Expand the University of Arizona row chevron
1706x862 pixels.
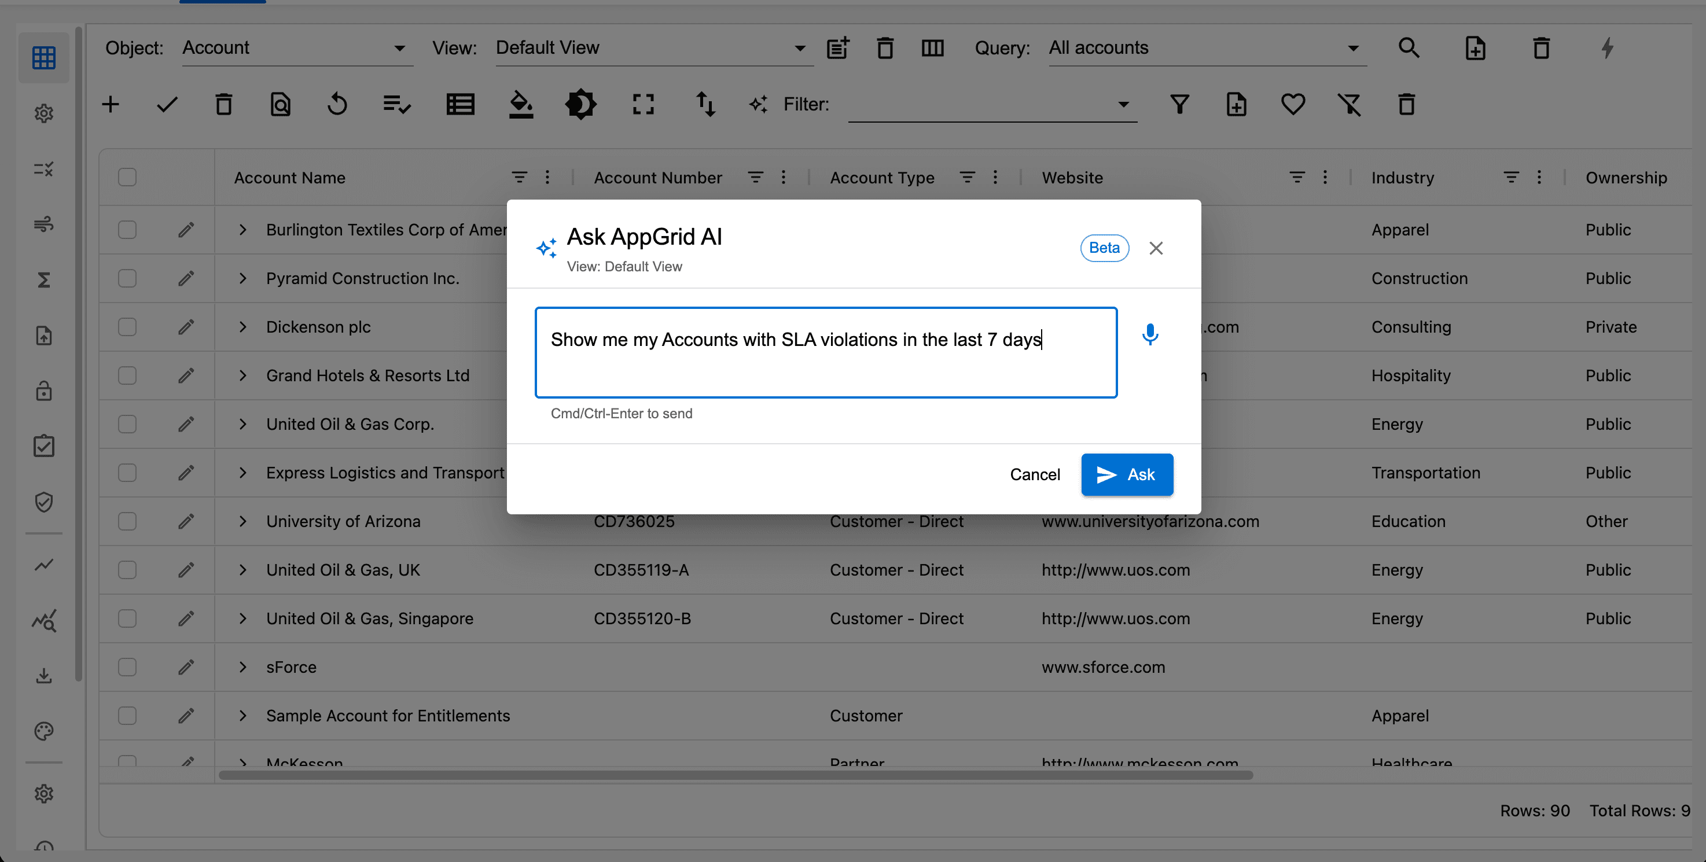click(x=243, y=521)
